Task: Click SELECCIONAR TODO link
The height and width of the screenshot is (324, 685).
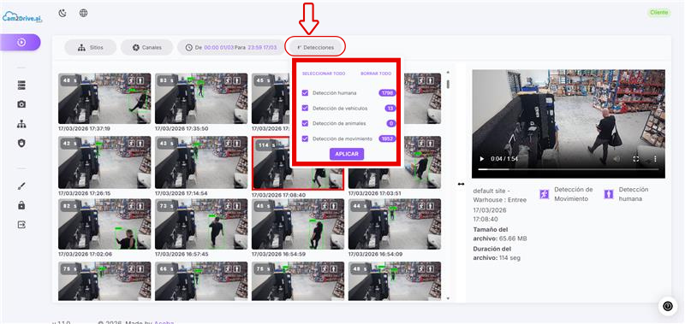Action: pos(324,74)
